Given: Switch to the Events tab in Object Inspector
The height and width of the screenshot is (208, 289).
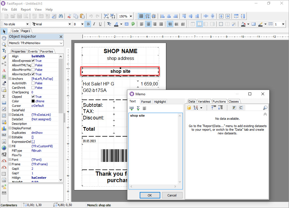Looking at the screenshot, I should pos(33,51).
